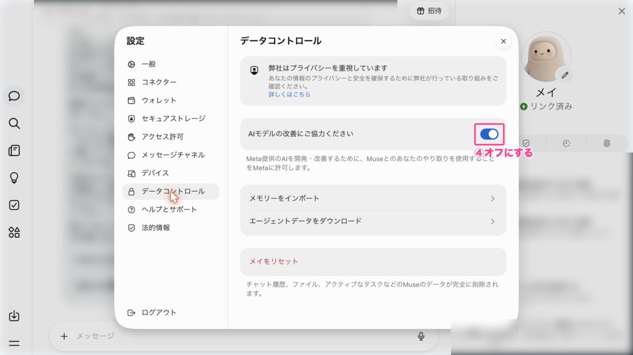
Task: Click the clock history icon under profile
Action: click(567, 143)
